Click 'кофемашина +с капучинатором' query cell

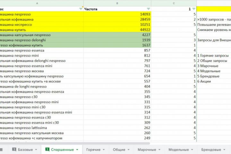(x=42, y=138)
